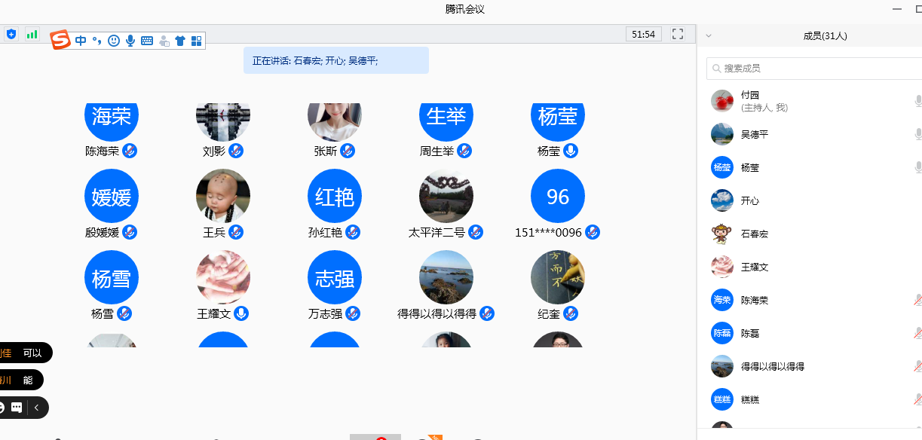Check the green network signal icon
The image size is (922, 440).
click(32, 34)
